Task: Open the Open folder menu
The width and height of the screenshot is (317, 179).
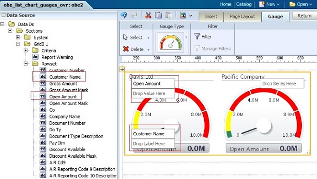Action: pos(301,4)
